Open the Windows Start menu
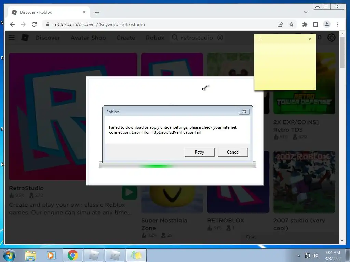Screen dimensions: 350x262 pyautogui.click(x=9, y=255)
